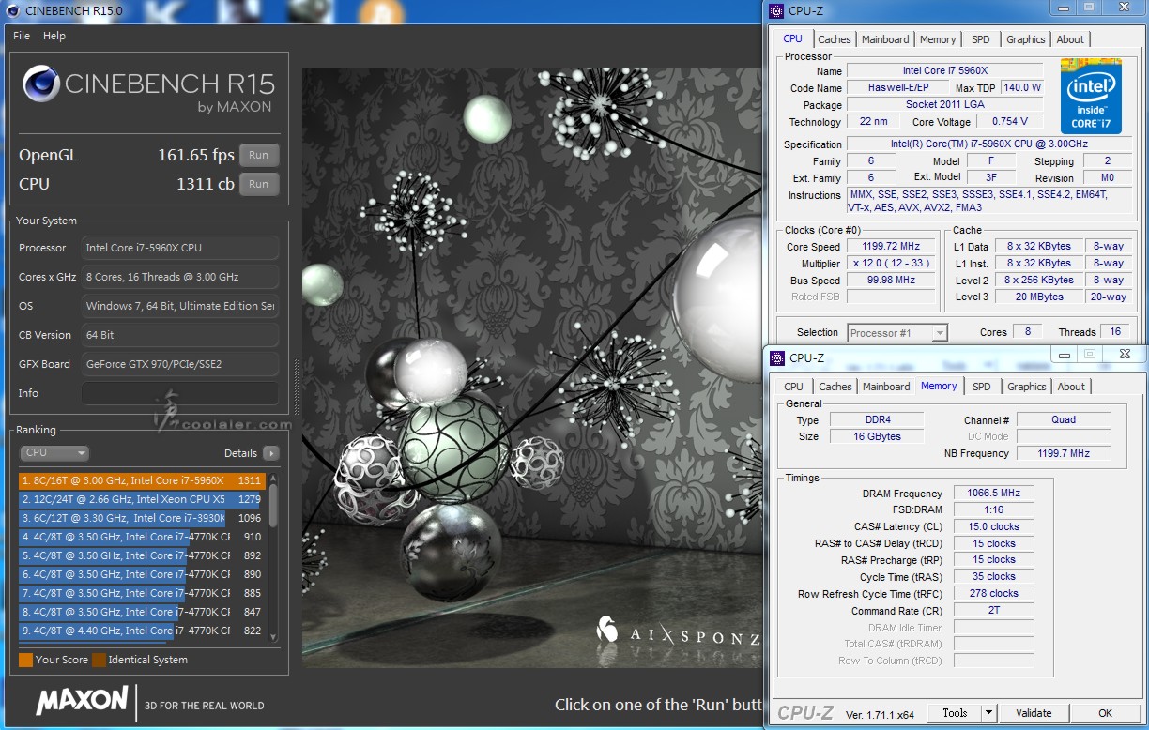
Task: Click the Multiplier value x 12.0
Action: [892, 264]
